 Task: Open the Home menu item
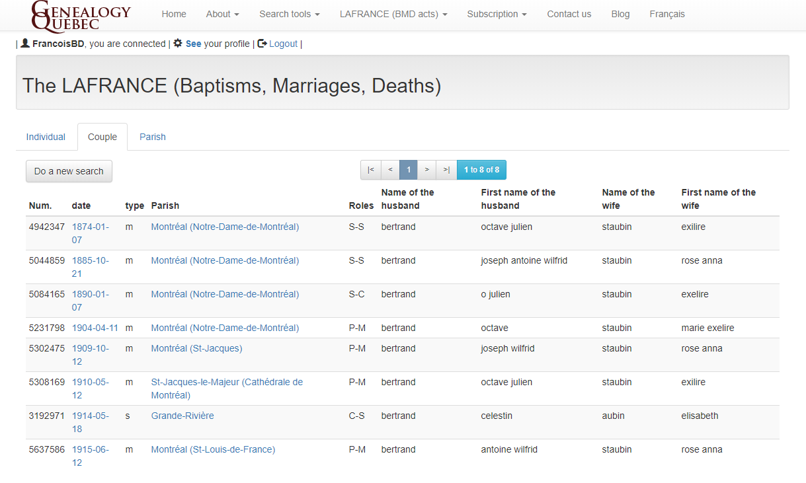pos(174,14)
